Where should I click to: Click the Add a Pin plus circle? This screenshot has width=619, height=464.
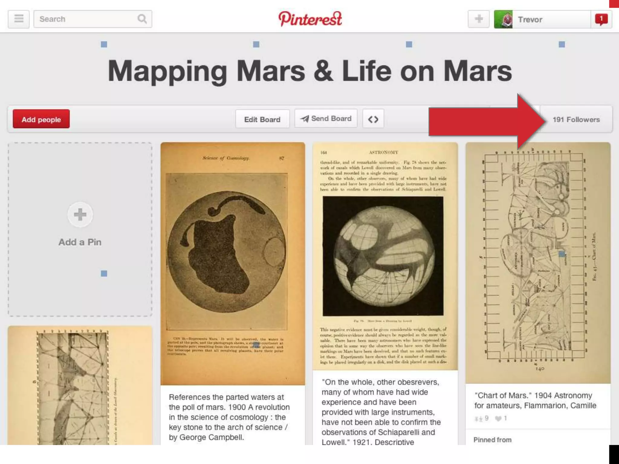pyautogui.click(x=80, y=215)
